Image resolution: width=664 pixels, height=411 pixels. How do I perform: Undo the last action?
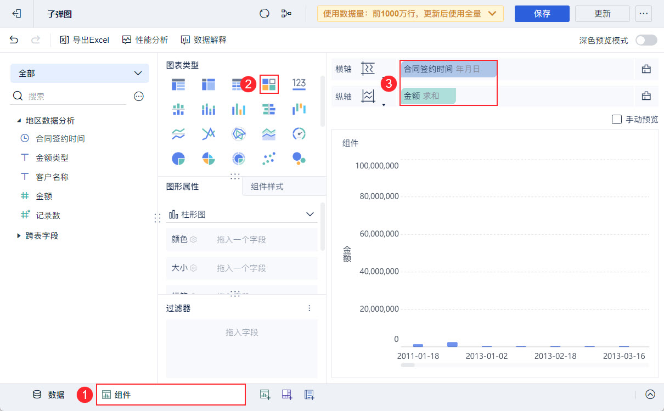click(14, 40)
